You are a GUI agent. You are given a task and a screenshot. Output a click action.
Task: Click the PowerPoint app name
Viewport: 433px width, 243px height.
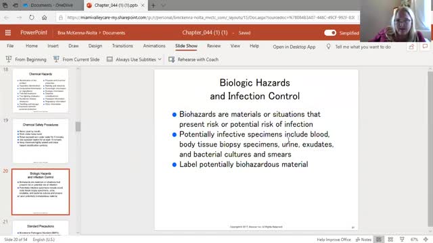tap(34, 32)
